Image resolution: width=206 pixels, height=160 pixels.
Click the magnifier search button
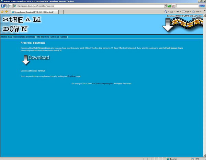pos(201,6)
